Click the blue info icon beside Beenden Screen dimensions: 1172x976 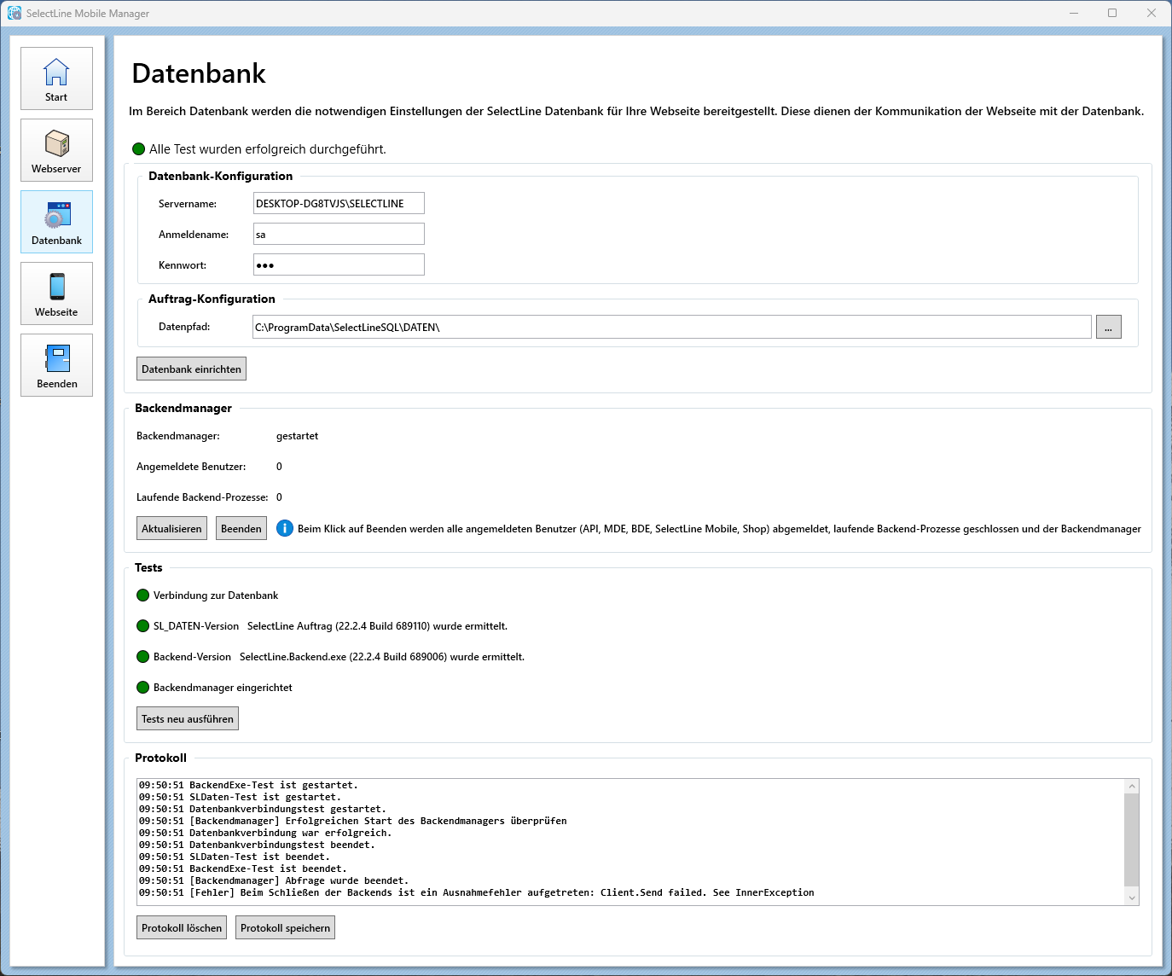[285, 528]
